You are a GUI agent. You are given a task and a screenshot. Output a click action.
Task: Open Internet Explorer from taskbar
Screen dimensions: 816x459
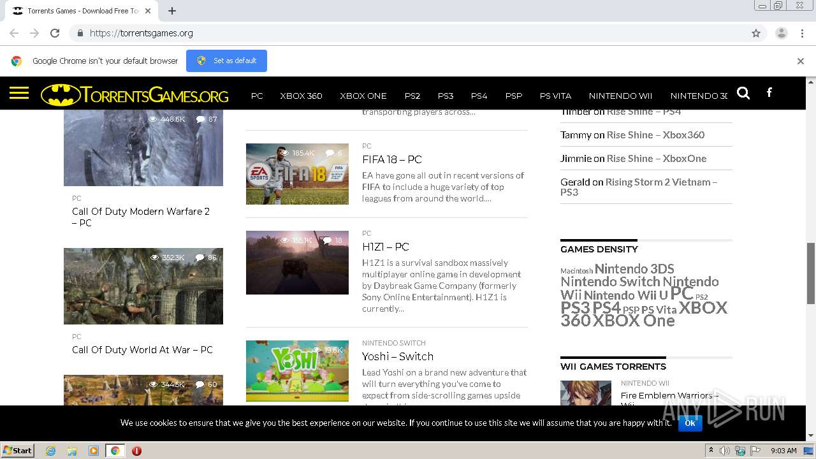51,451
